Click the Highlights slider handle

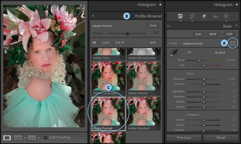[x=204, y=92]
